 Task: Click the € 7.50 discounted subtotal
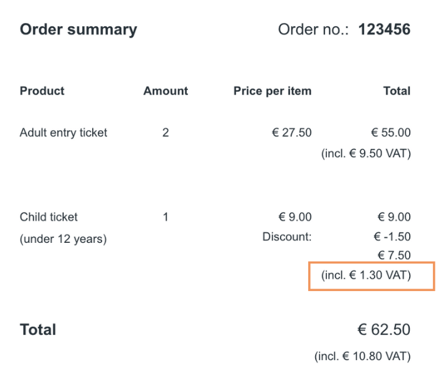(x=394, y=255)
